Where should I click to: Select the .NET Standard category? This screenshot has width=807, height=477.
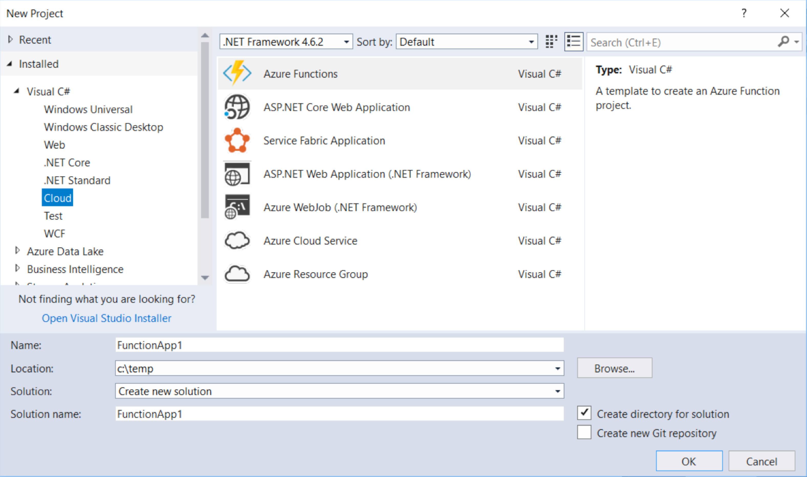point(77,180)
